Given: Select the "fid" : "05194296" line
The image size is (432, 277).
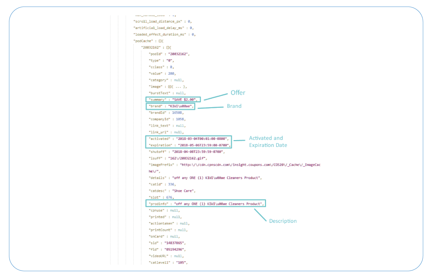Looking at the screenshot, I should 167,249.
